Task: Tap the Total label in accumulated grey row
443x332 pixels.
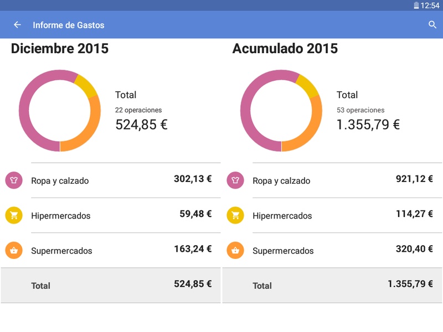Action: tap(262, 286)
